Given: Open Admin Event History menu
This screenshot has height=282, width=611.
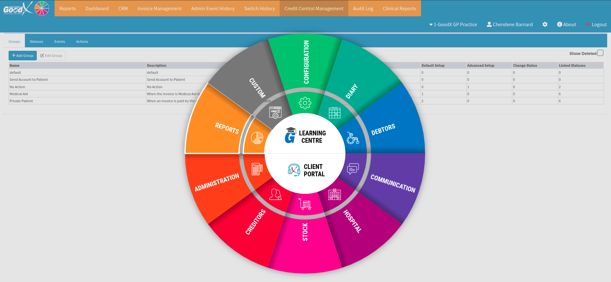Looking at the screenshot, I should [213, 9].
